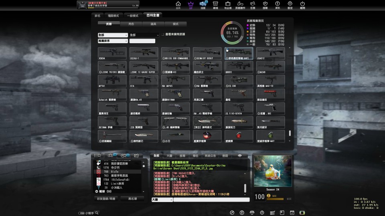The height and width of the screenshot is (216, 385).
Task: Open the 設定 settings gear
Action: [290, 5]
